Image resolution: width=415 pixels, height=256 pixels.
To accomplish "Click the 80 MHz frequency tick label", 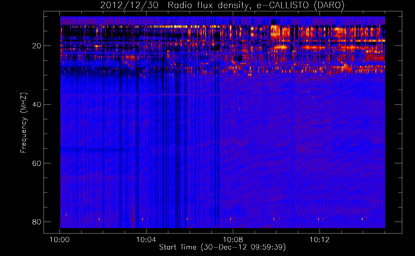I will pyautogui.click(x=37, y=222).
